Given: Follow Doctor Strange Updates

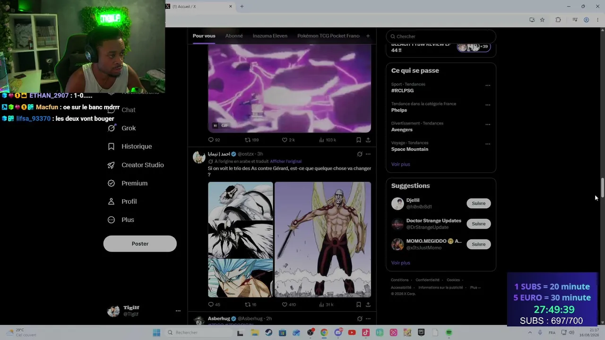Looking at the screenshot, I should click(x=478, y=224).
